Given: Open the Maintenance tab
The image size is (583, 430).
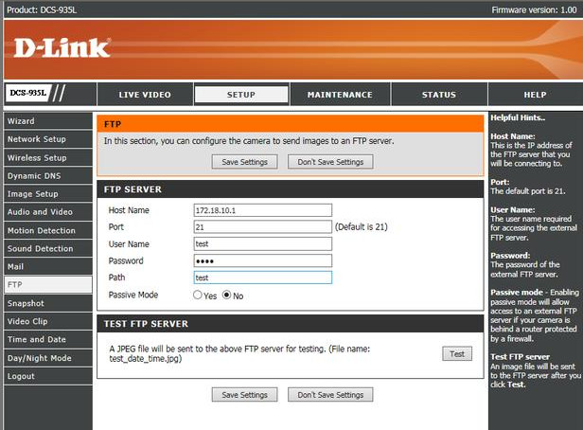Looking at the screenshot, I should 340,95.
